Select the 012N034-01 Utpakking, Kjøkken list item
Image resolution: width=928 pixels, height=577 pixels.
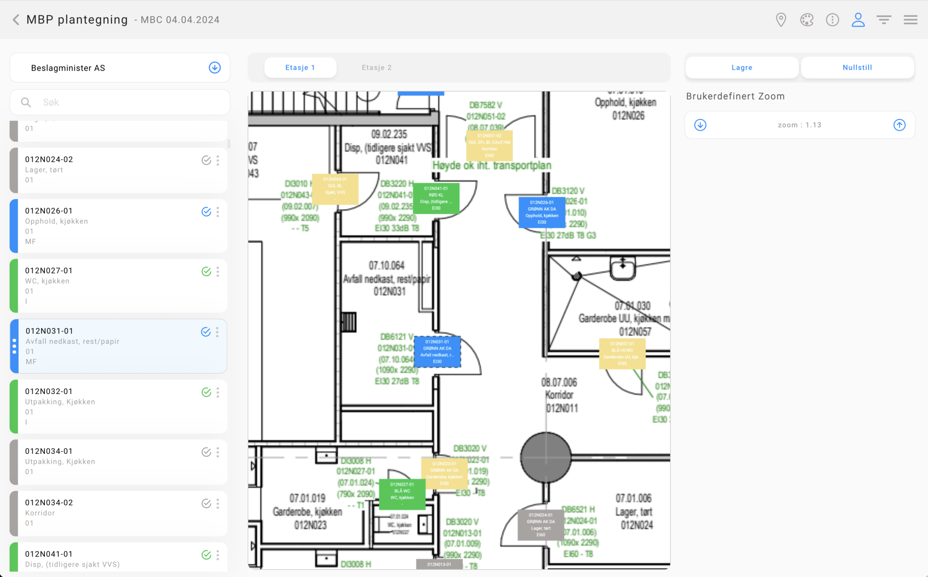tap(118, 462)
